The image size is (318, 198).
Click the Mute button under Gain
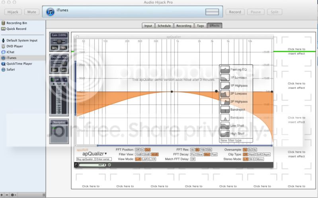pos(55,48)
